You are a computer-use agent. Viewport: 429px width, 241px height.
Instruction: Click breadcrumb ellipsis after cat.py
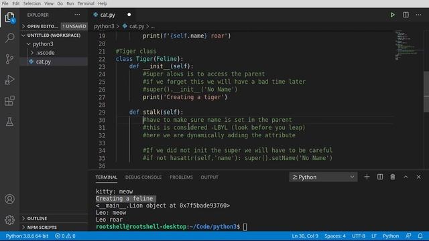pyautogui.click(x=153, y=26)
